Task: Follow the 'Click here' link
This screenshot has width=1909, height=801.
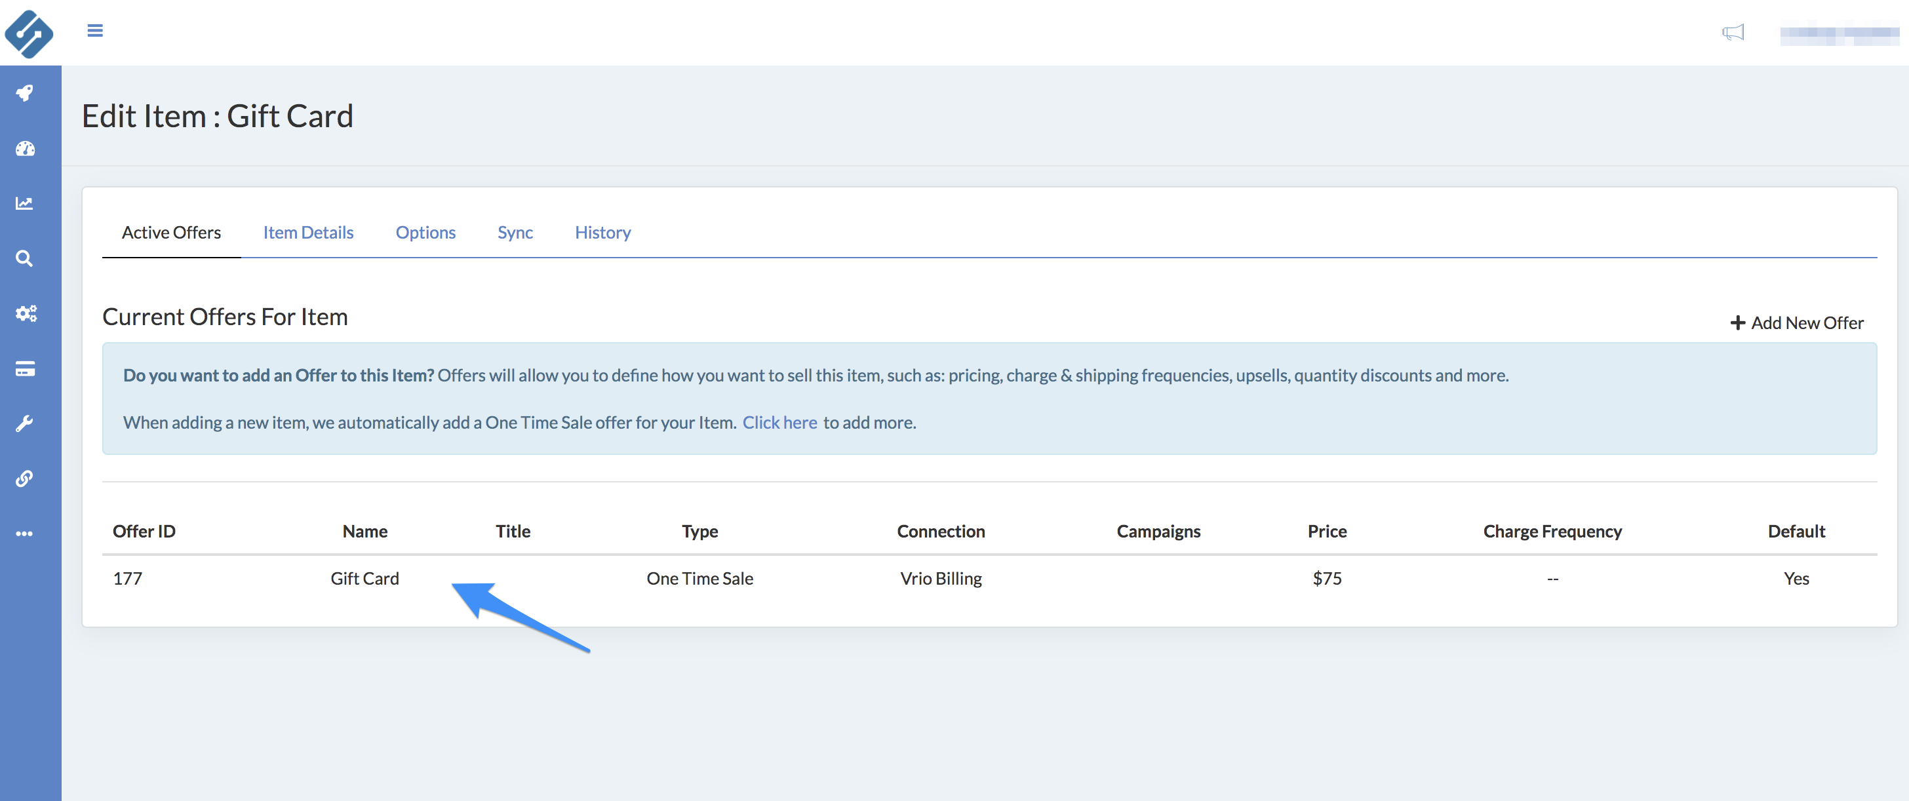Action: pos(779,422)
